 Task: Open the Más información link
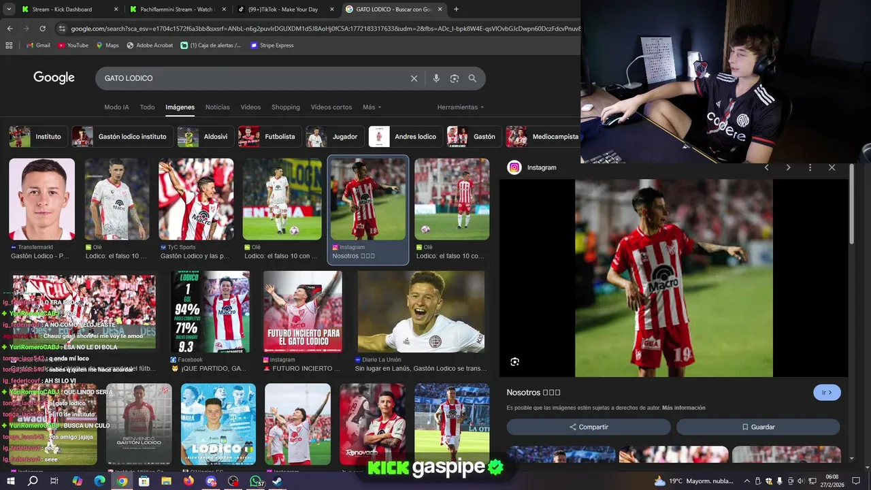tap(683, 408)
